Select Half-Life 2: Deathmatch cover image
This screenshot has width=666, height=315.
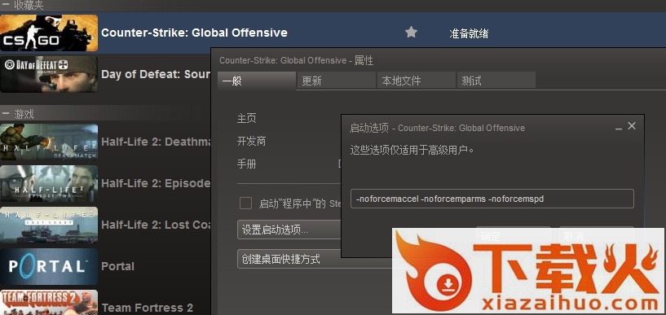click(49, 142)
